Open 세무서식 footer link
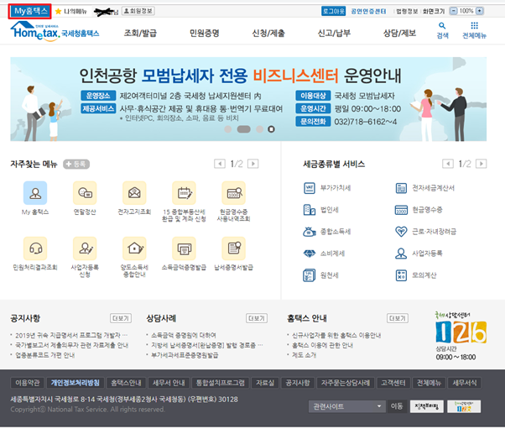This screenshot has width=505, height=434. (465, 383)
